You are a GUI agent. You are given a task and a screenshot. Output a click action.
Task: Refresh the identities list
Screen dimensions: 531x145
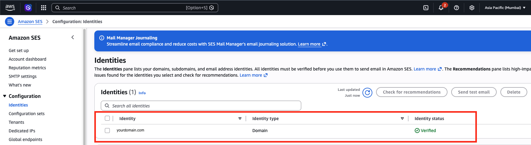[367, 92]
